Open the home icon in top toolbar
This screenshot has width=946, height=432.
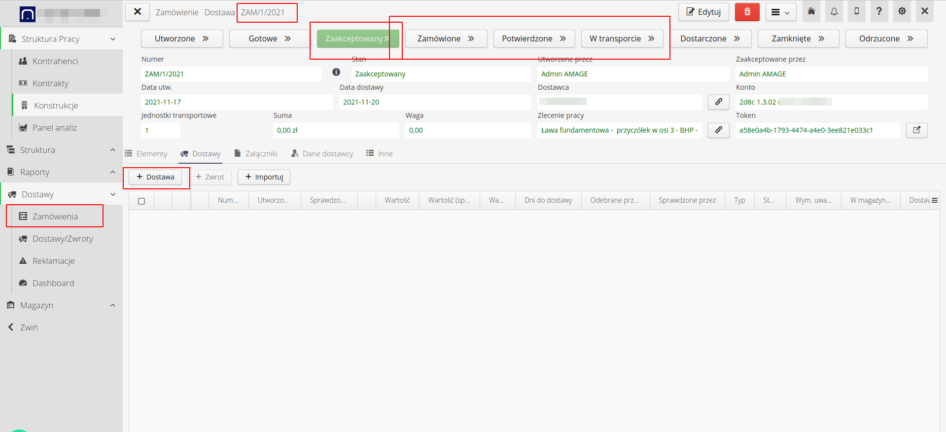pos(811,12)
